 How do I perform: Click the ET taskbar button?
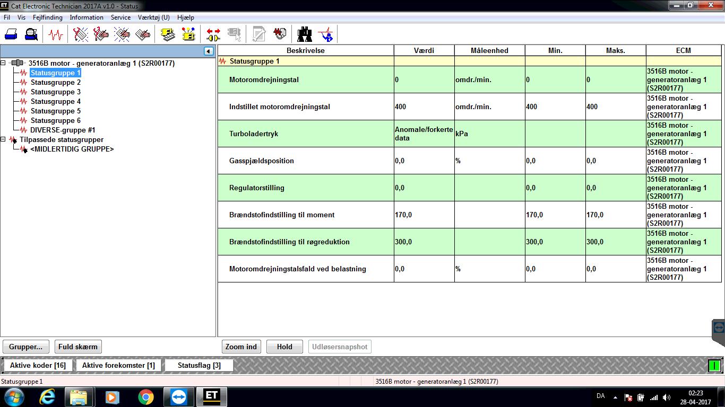[x=212, y=397]
